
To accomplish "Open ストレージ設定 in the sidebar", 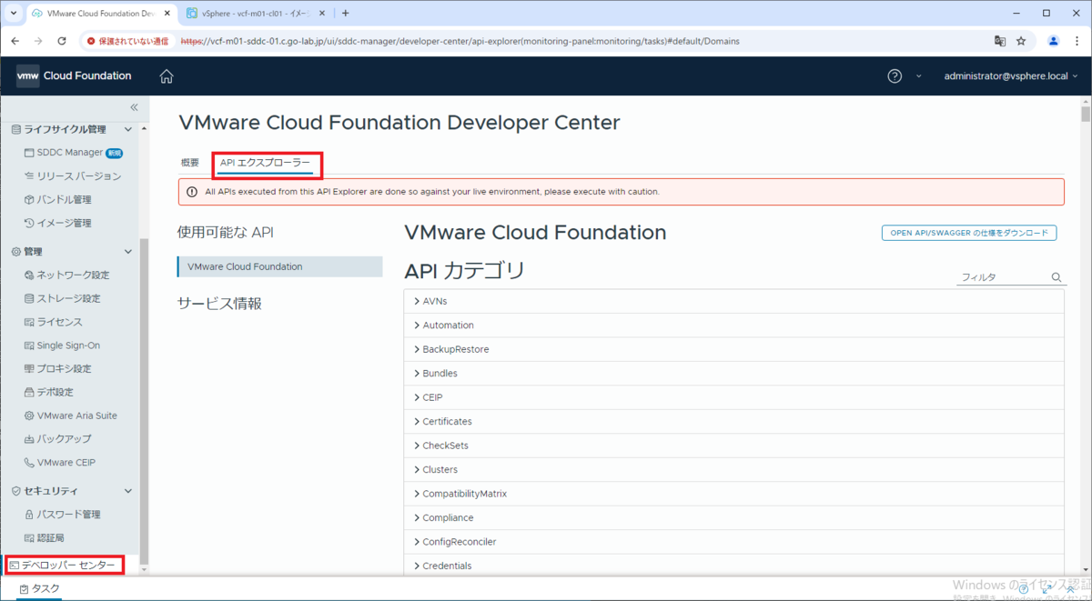I will tap(63, 298).
